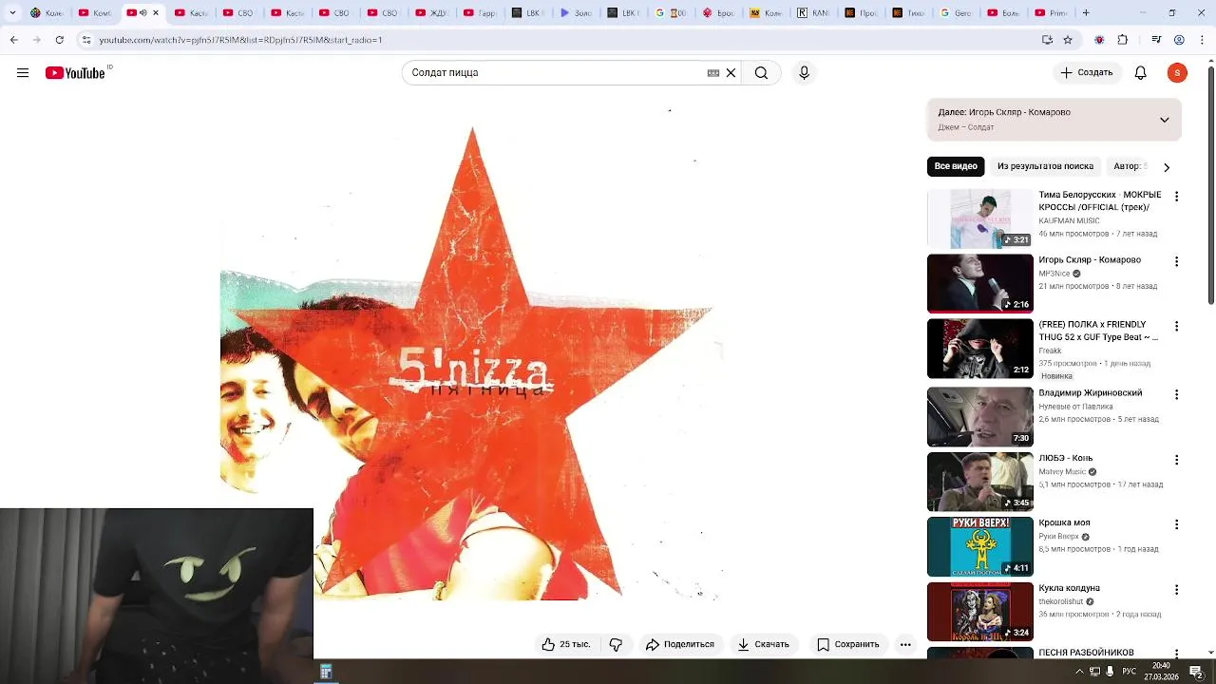Show more chips with right arrow
Viewport: 1216px width, 684px height.
1167,167
